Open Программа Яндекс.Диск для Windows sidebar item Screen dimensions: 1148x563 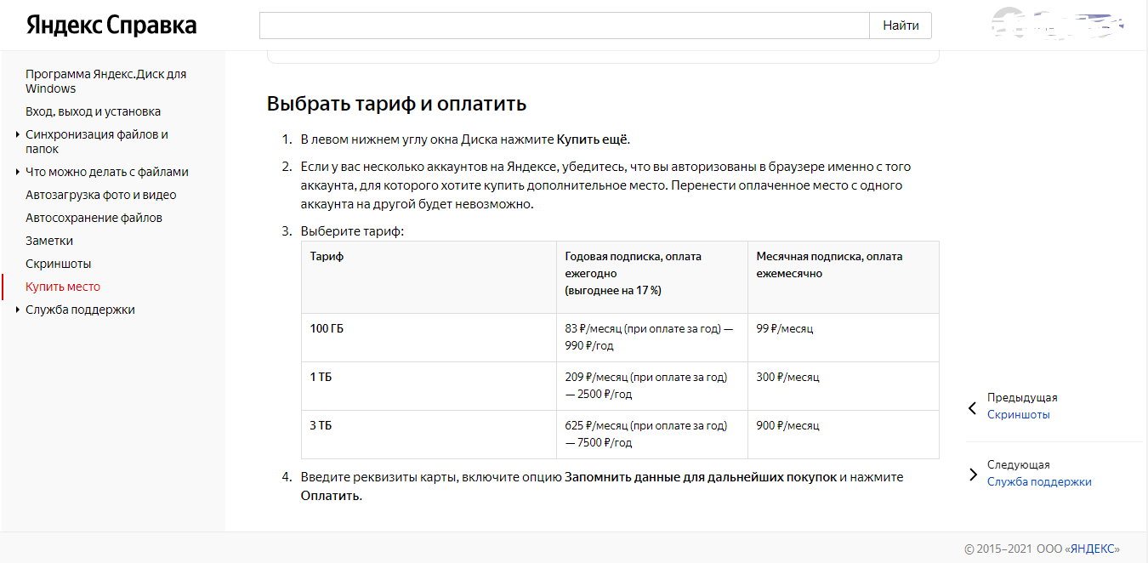pos(106,82)
